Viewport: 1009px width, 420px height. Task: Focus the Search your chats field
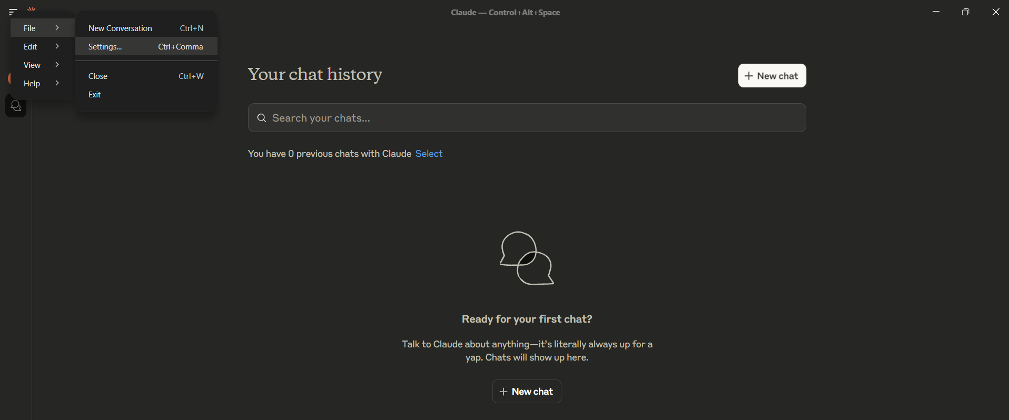pos(527,118)
